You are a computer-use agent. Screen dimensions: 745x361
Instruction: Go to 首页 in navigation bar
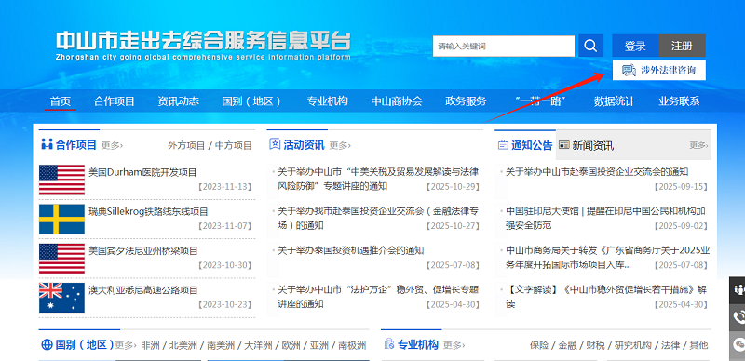coord(61,101)
